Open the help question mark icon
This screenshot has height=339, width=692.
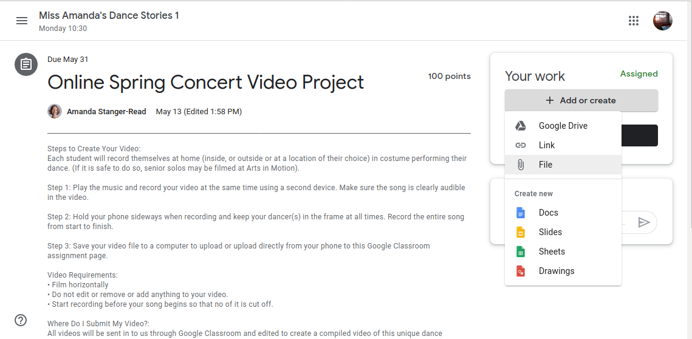21,320
